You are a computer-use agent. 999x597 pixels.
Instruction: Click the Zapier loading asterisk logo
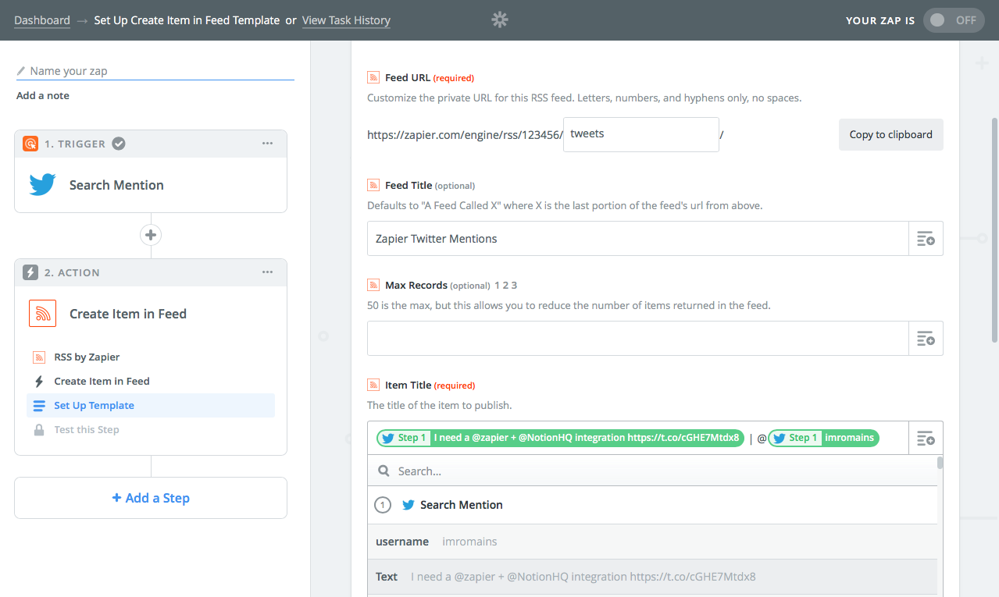[x=500, y=20]
